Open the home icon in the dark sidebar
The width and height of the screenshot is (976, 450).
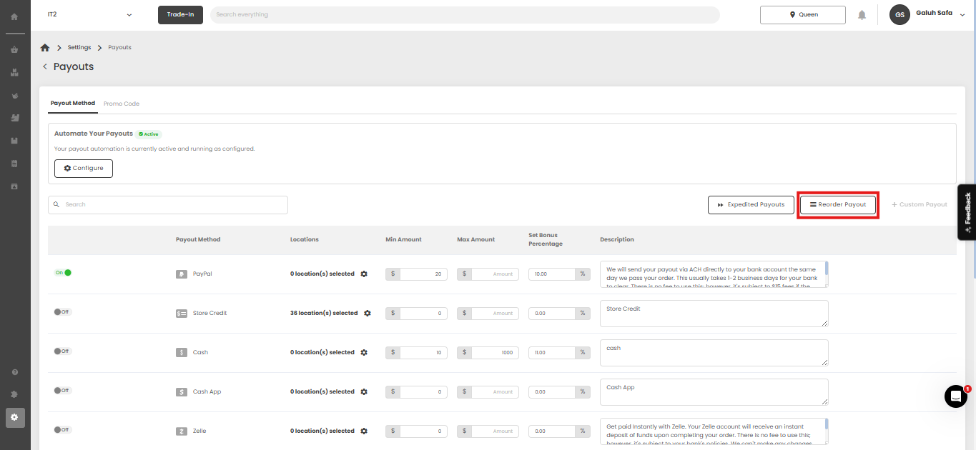click(x=14, y=16)
